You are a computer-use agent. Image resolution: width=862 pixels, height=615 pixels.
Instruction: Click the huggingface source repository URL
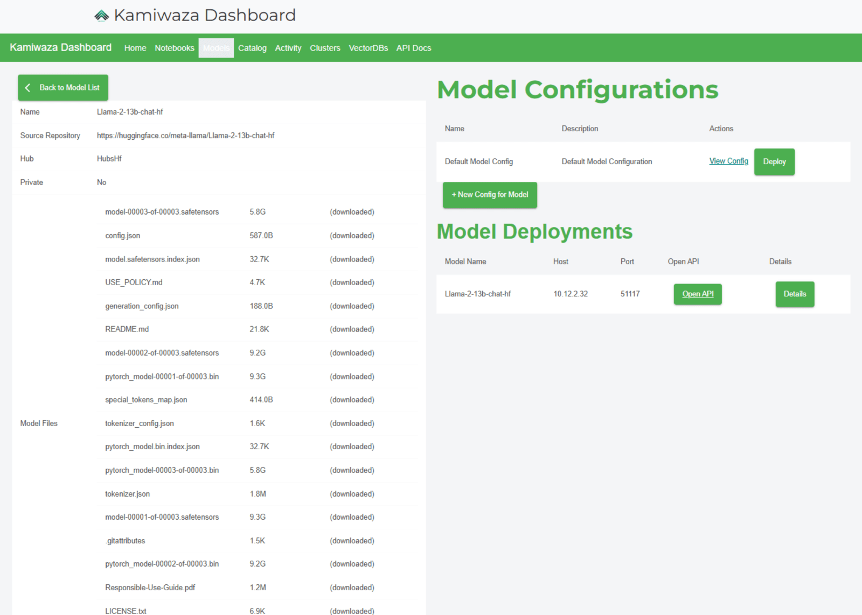click(x=185, y=136)
